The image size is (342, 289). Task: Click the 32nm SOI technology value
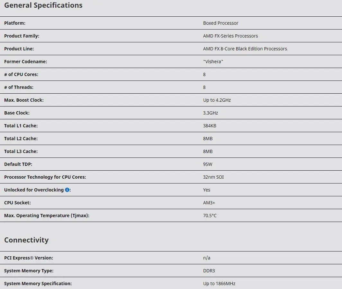pos(213,177)
